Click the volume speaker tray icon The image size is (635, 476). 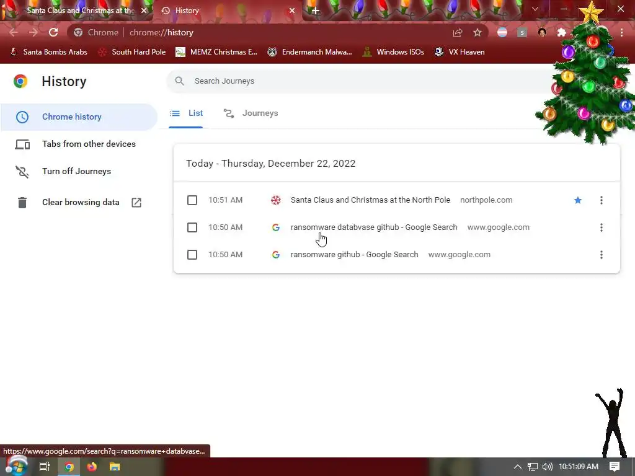pyautogui.click(x=547, y=467)
